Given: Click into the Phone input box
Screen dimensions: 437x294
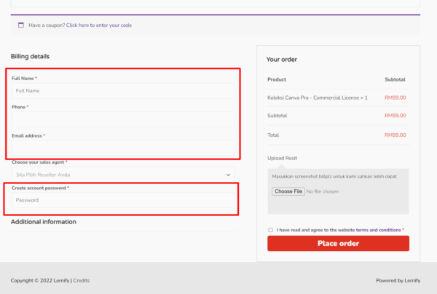Looking at the screenshot, I should pos(122,119).
